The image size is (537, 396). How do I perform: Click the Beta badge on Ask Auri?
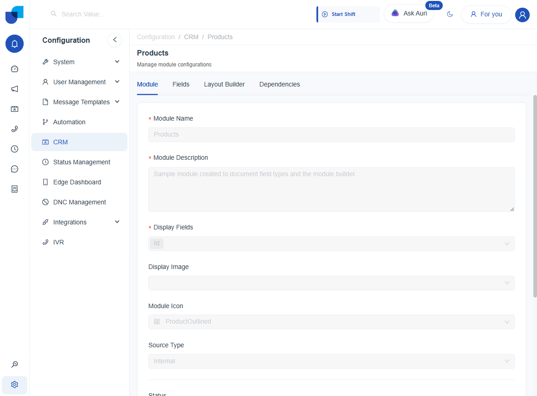point(434,5)
